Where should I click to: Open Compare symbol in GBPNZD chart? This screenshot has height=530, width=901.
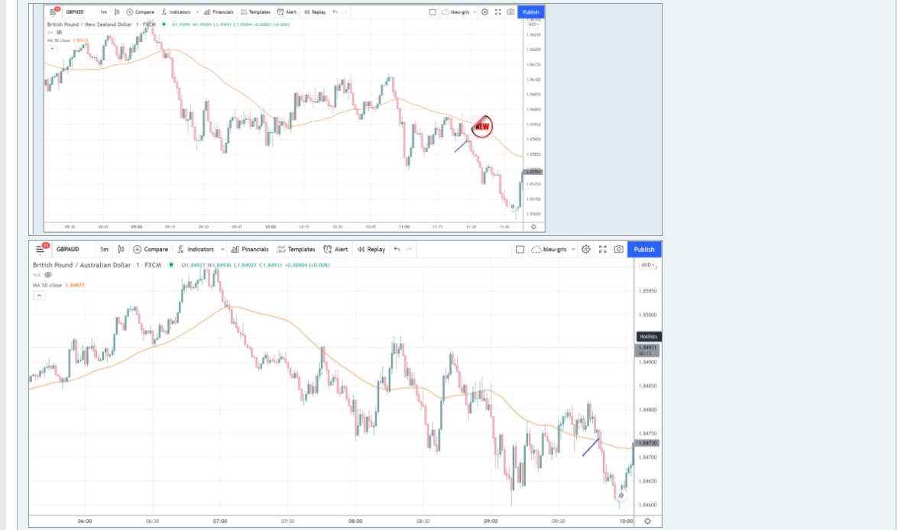coord(140,12)
